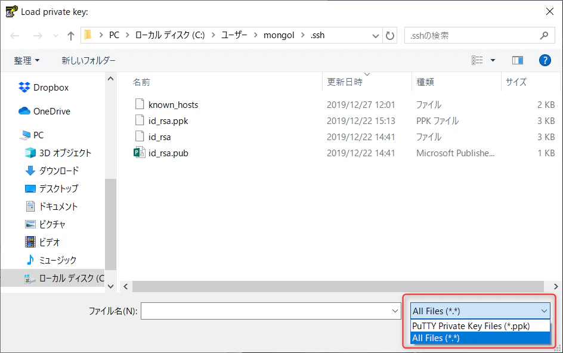This screenshot has height=353, width=563.
Task: Click the file icon of known_hosts
Action: coord(140,104)
